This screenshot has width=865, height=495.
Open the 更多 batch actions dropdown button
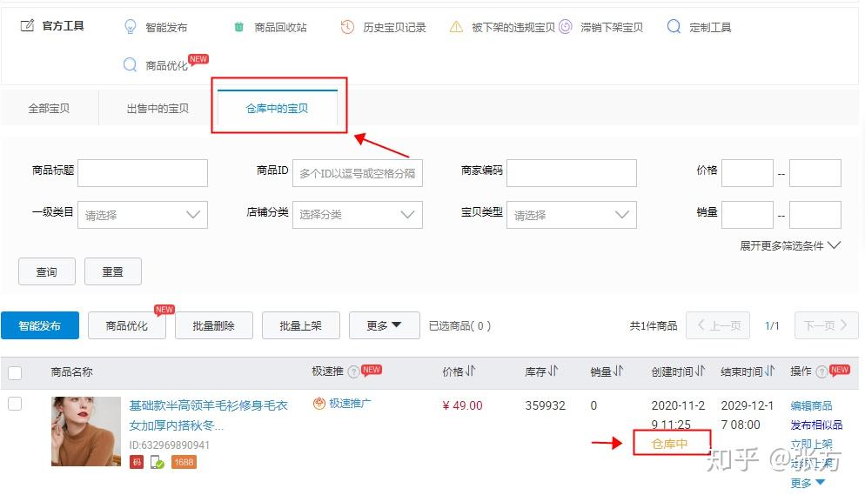(x=384, y=325)
